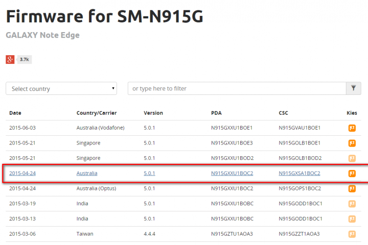
Task: Select the 2015-03-19 date cell
Action: click(x=22, y=204)
